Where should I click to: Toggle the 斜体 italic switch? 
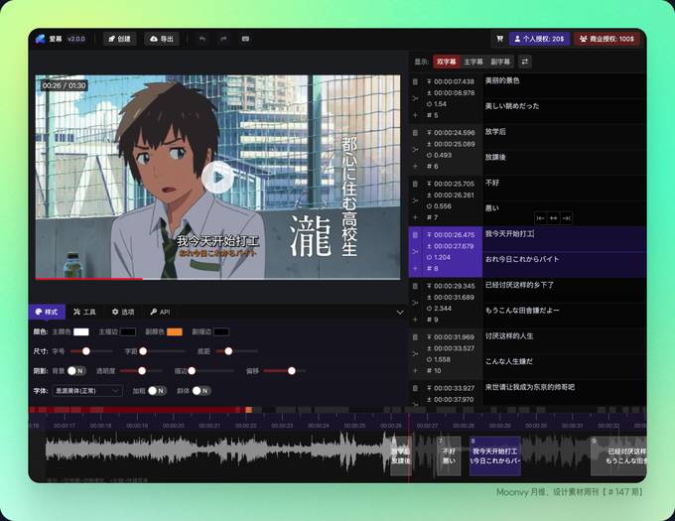pos(202,391)
